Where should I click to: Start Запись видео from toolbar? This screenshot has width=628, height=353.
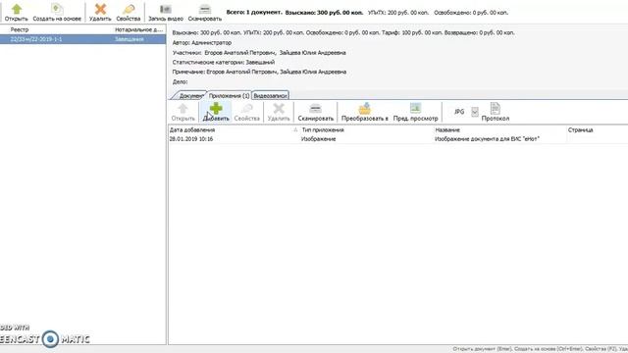tap(166, 13)
